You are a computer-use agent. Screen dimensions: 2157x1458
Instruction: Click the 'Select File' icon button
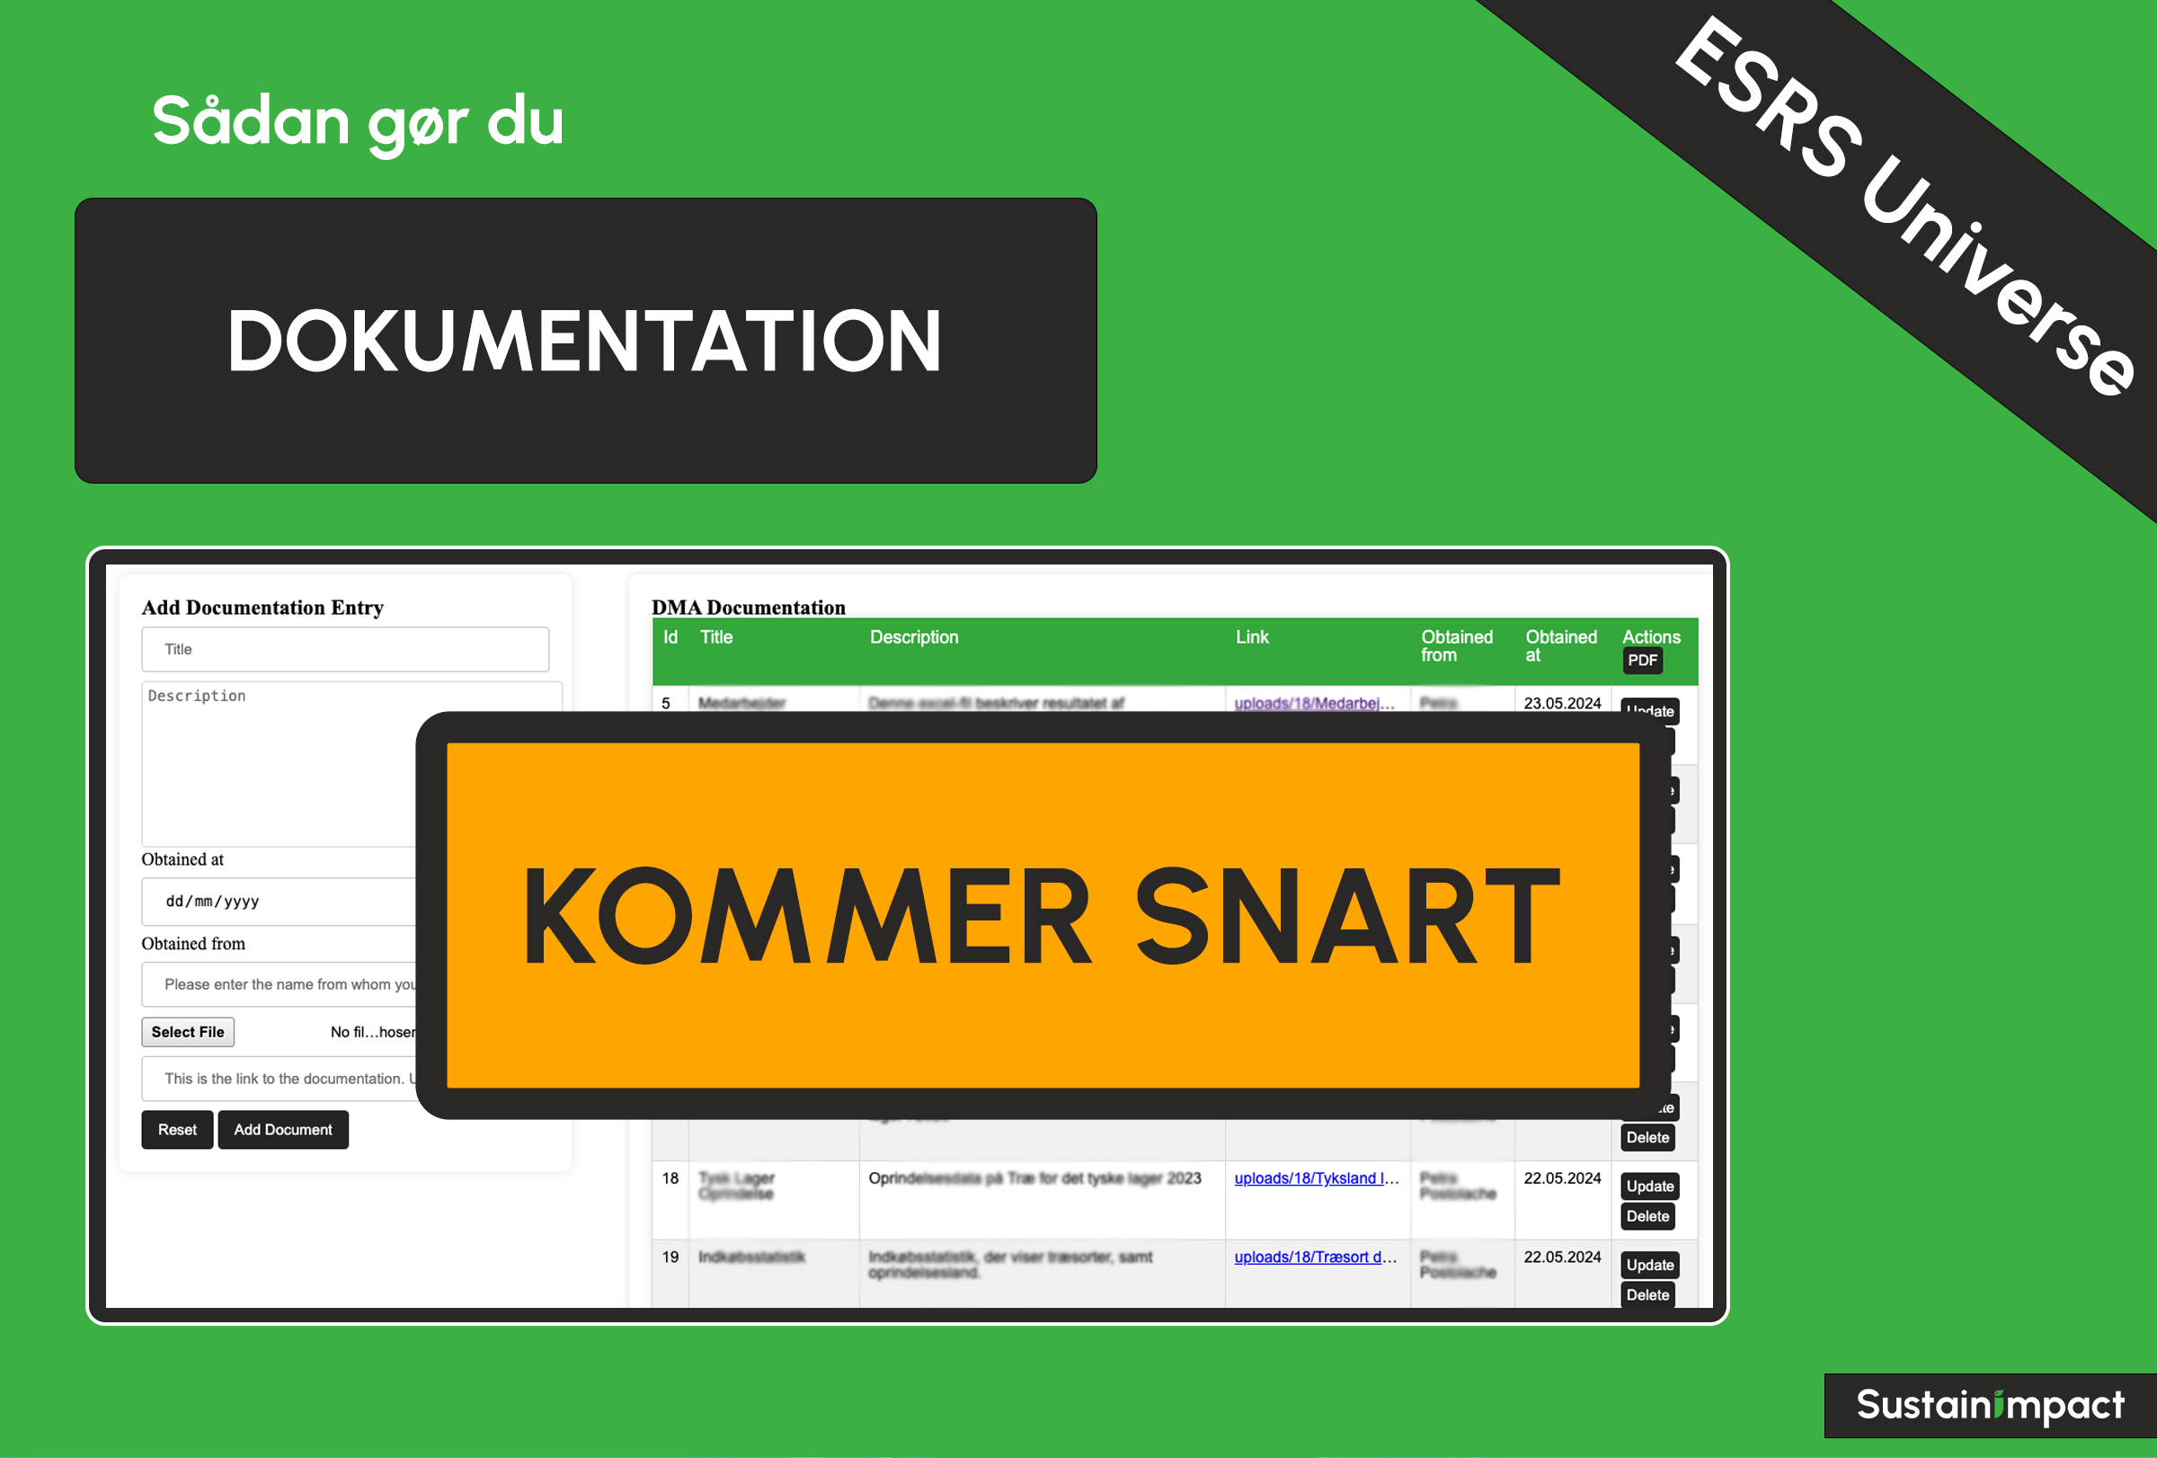tap(189, 1034)
